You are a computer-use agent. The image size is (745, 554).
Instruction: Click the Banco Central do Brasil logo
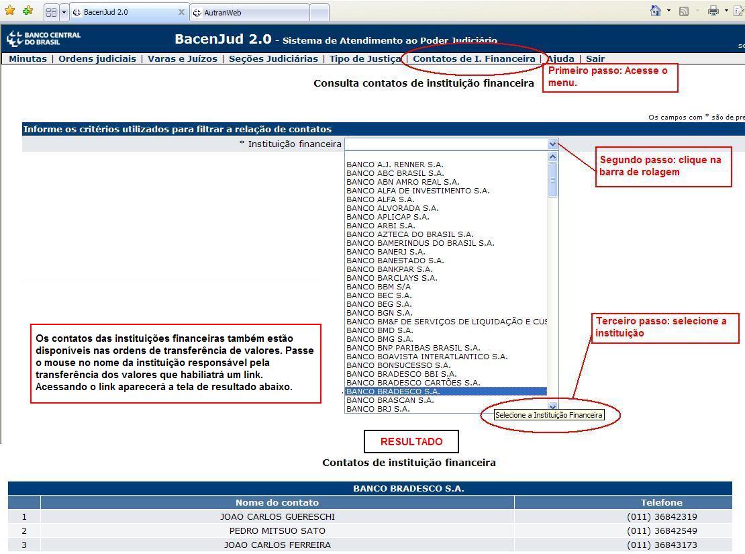click(44, 38)
